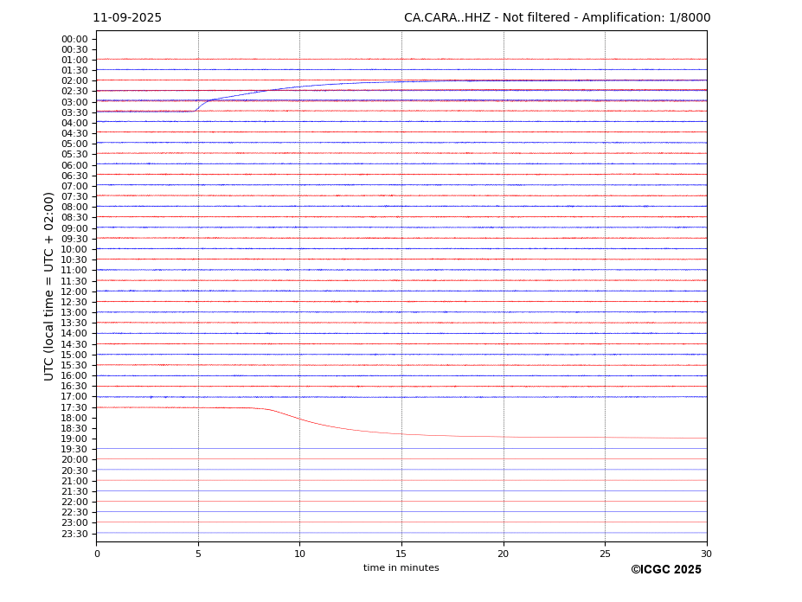Screen dimensions: 802x602
Task: Select the 03:00 time row label
Action: click(x=74, y=102)
